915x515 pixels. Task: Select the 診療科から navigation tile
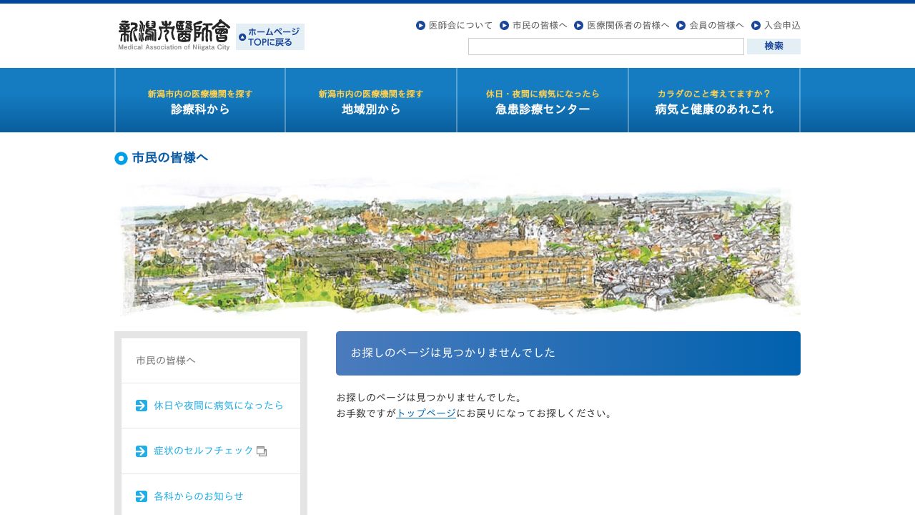click(199, 100)
